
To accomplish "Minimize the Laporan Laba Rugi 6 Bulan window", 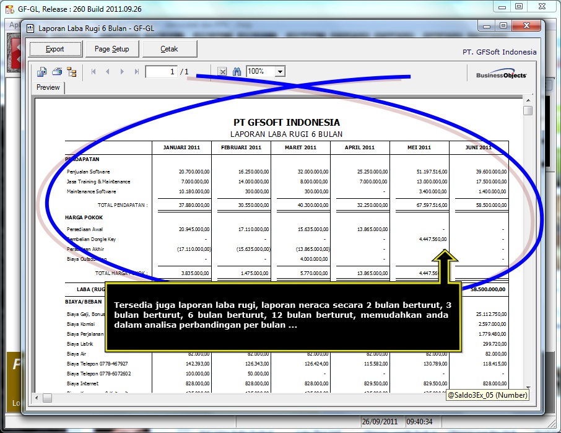I will point(487,26).
